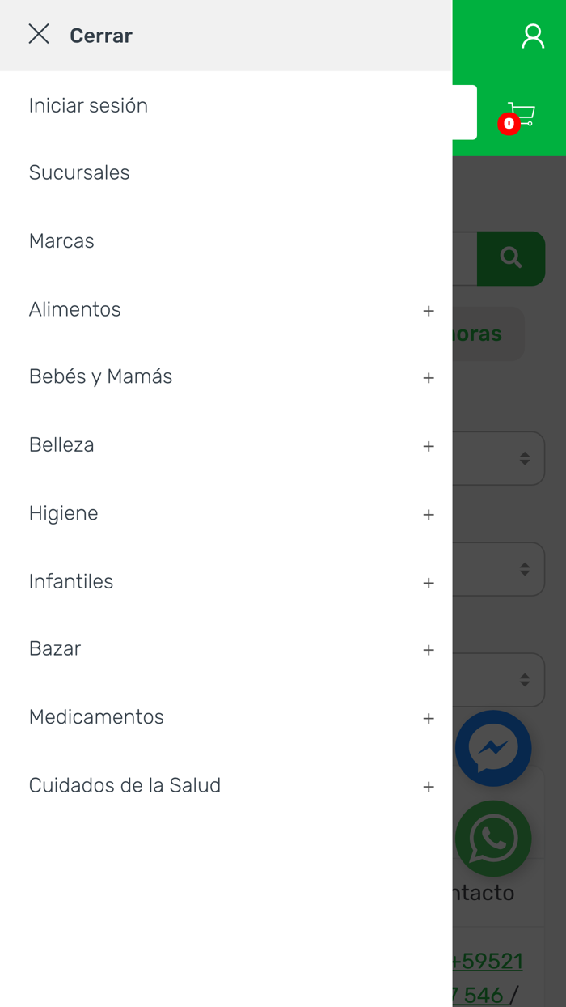The height and width of the screenshot is (1007, 566).
Task: Tap Iniciar sesión to log in
Action: [88, 105]
